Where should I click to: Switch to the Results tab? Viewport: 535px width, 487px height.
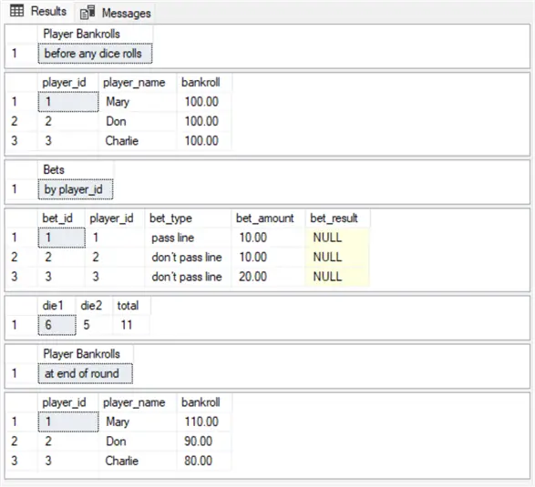[x=38, y=11]
